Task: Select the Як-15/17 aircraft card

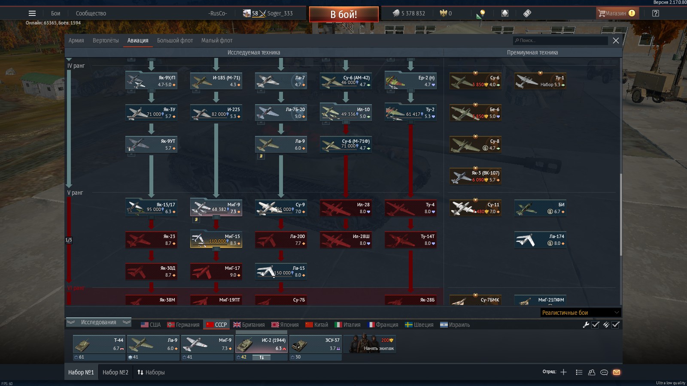Action: [x=151, y=208]
